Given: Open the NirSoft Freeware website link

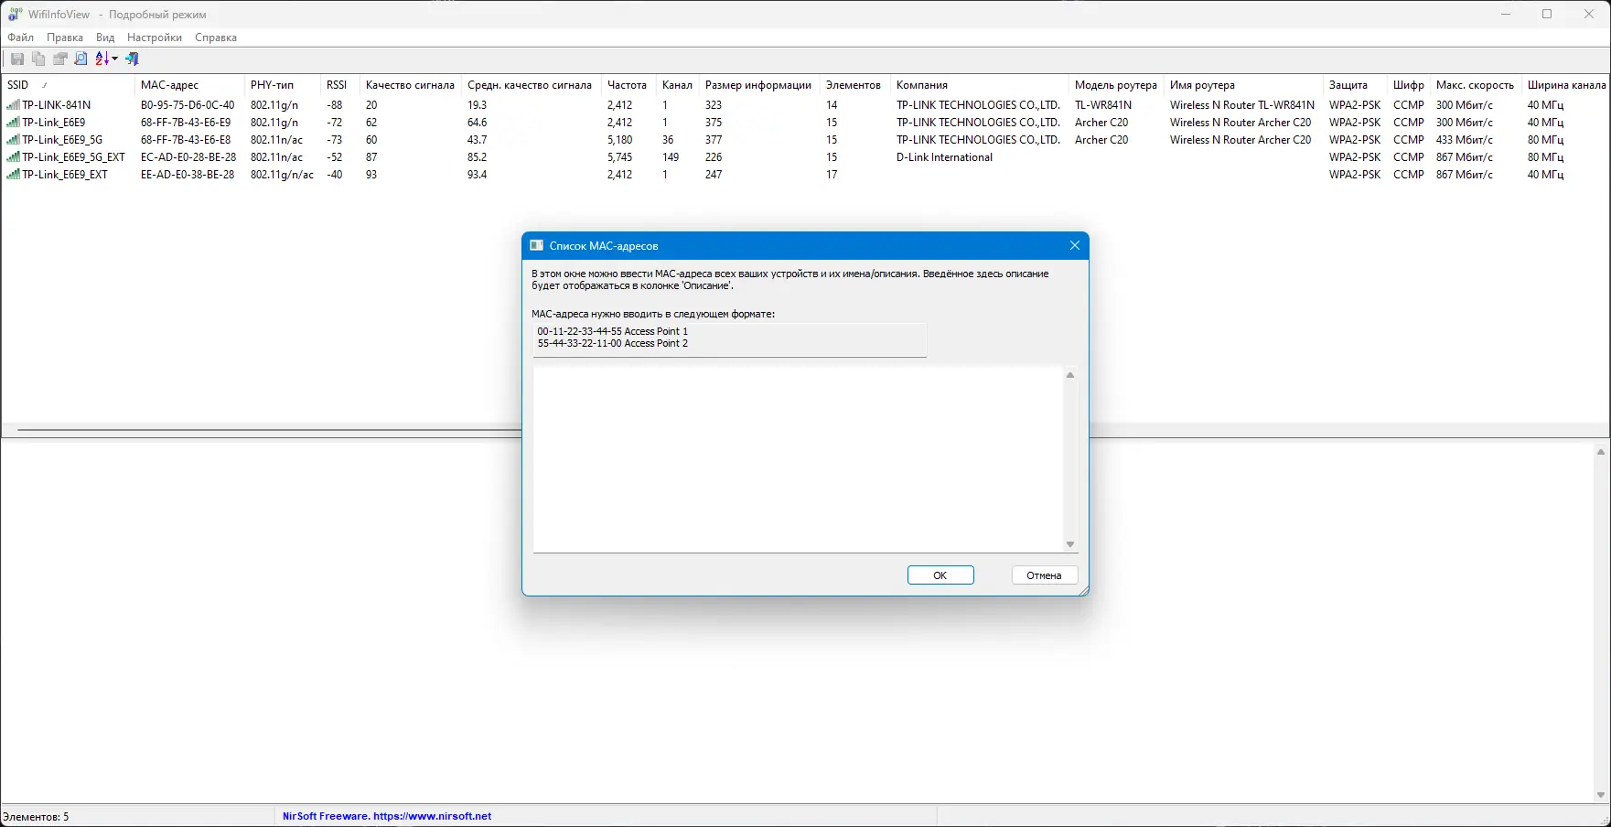Looking at the screenshot, I should (387, 816).
